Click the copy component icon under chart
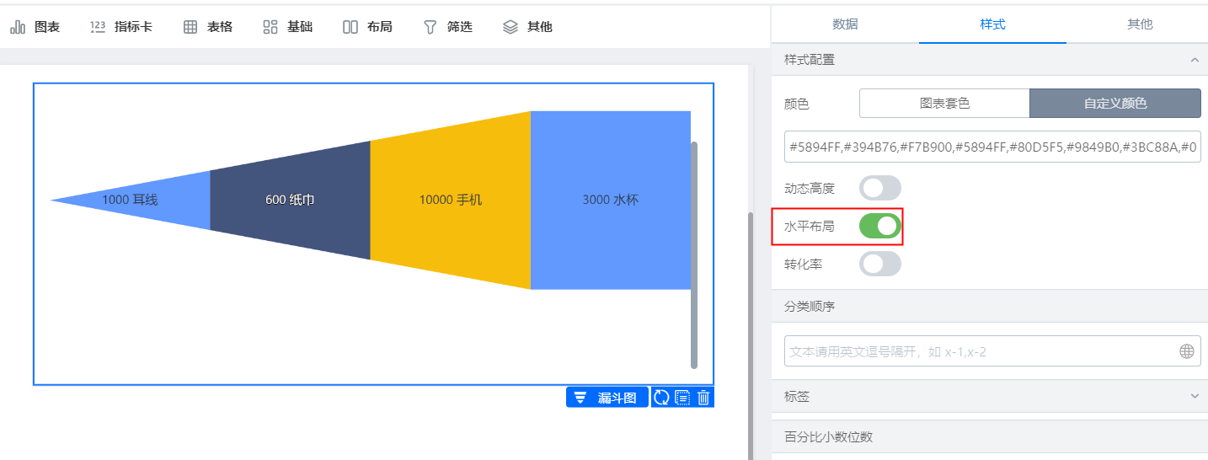Screen dimensions: 1208x460 click(683, 398)
